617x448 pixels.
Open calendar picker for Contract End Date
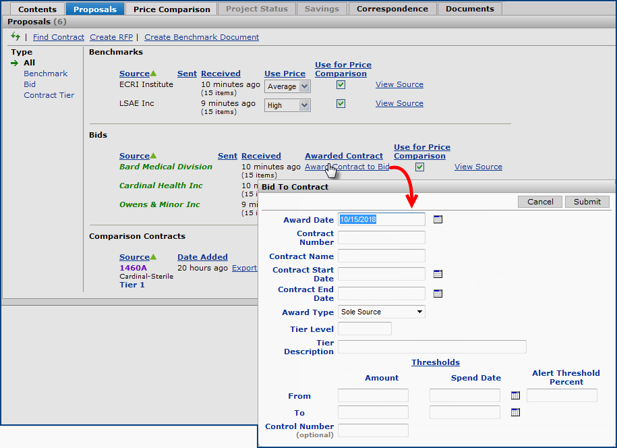point(438,293)
